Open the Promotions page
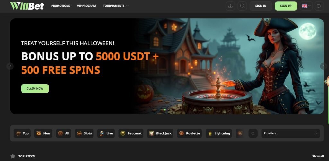 (61, 6)
